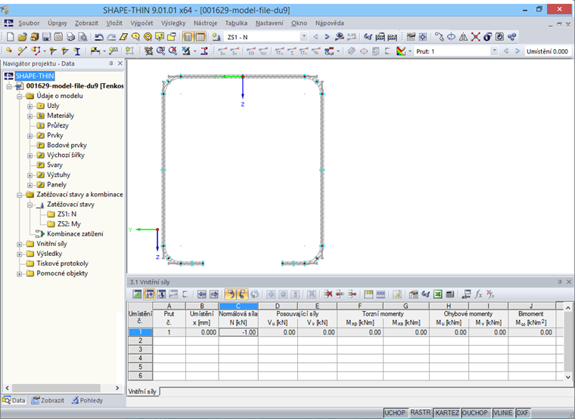Click zoom window magnifier icon
The width and height of the screenshot is (575, 419).
[160, 51]
